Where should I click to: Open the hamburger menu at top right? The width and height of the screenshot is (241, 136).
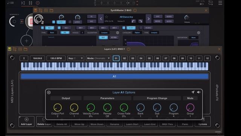coord(220,3)
